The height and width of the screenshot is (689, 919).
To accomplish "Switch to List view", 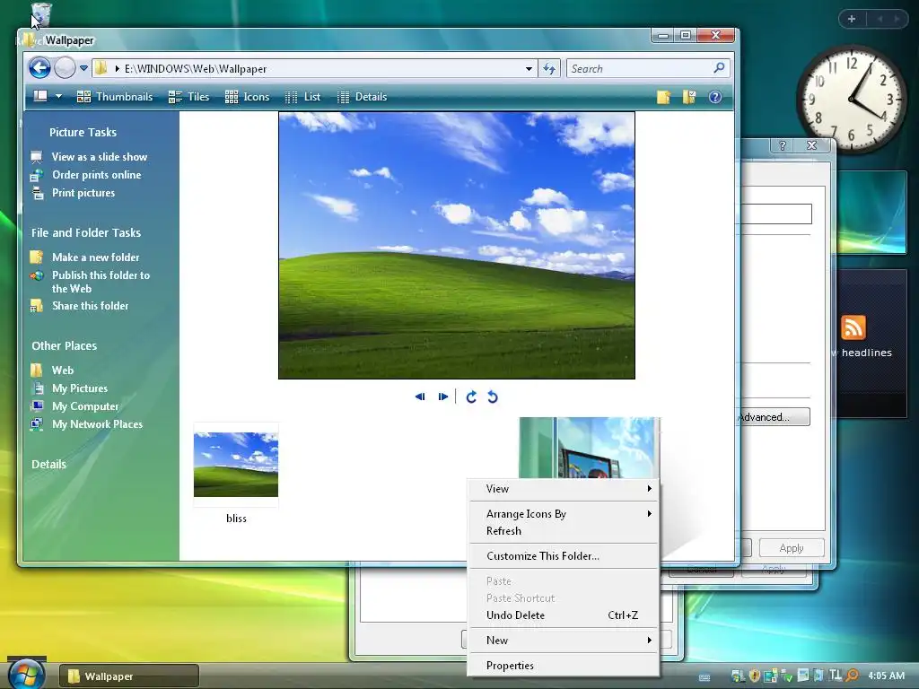I will (x=302, y=97).
